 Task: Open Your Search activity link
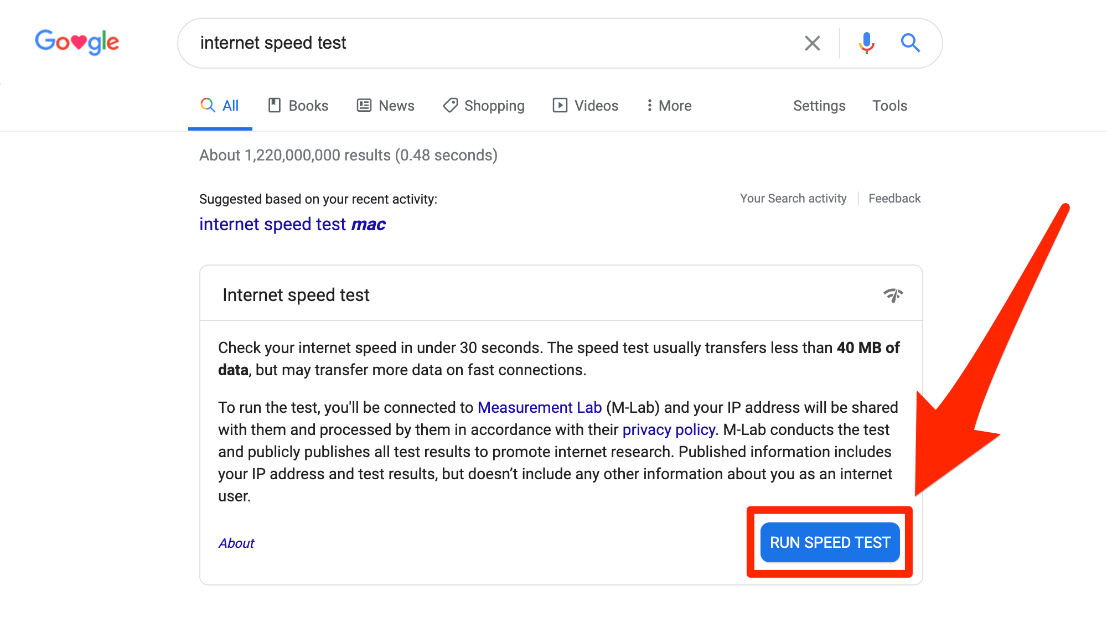point(793,198)
